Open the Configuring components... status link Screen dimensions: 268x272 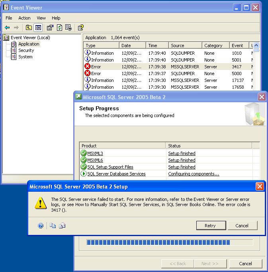(194, 174)
